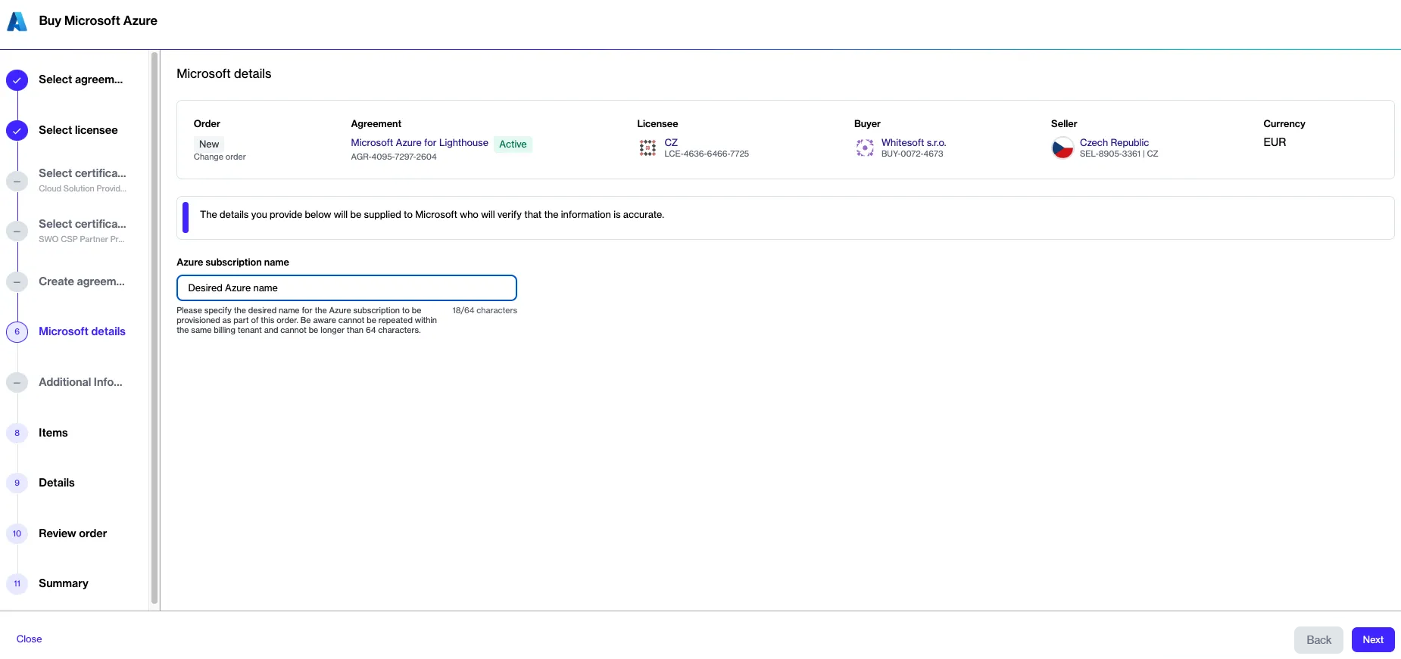This screenshot has height=659, width=1401.
Task: Select the Details step in sidebar
Action: coord(57,483)
